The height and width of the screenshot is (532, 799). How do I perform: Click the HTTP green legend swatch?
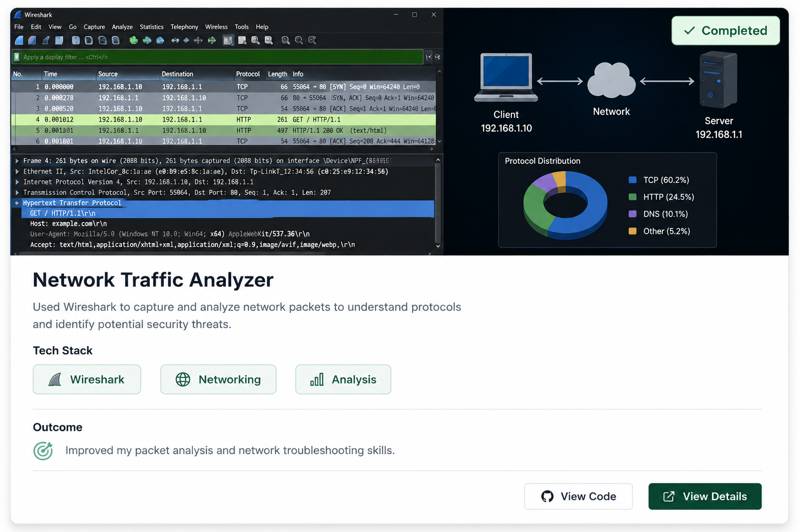(633, 197)
